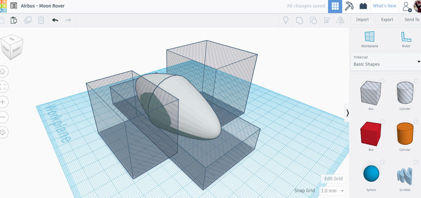Viewport: 421px width, 198px height.
Task: Favorite the Sphere with its star
Action: pos(382,162)
